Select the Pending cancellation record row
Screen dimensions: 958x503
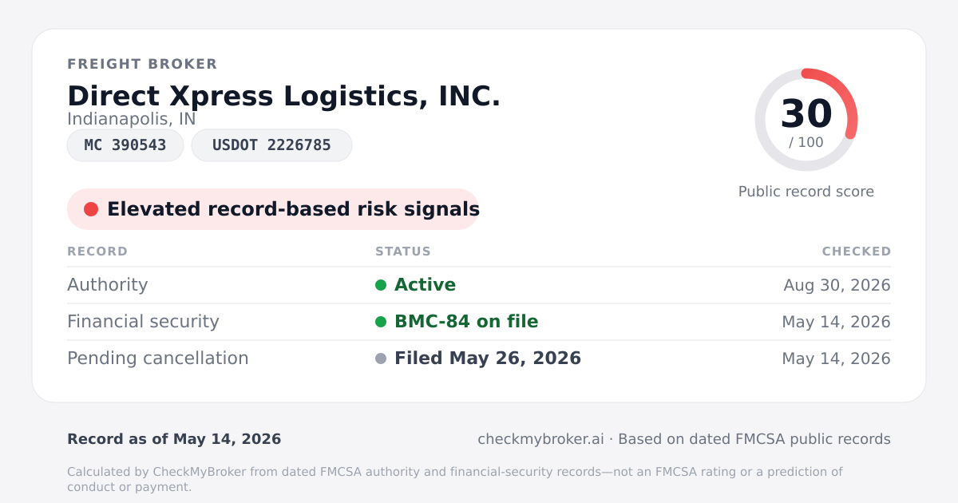point(479,358)
